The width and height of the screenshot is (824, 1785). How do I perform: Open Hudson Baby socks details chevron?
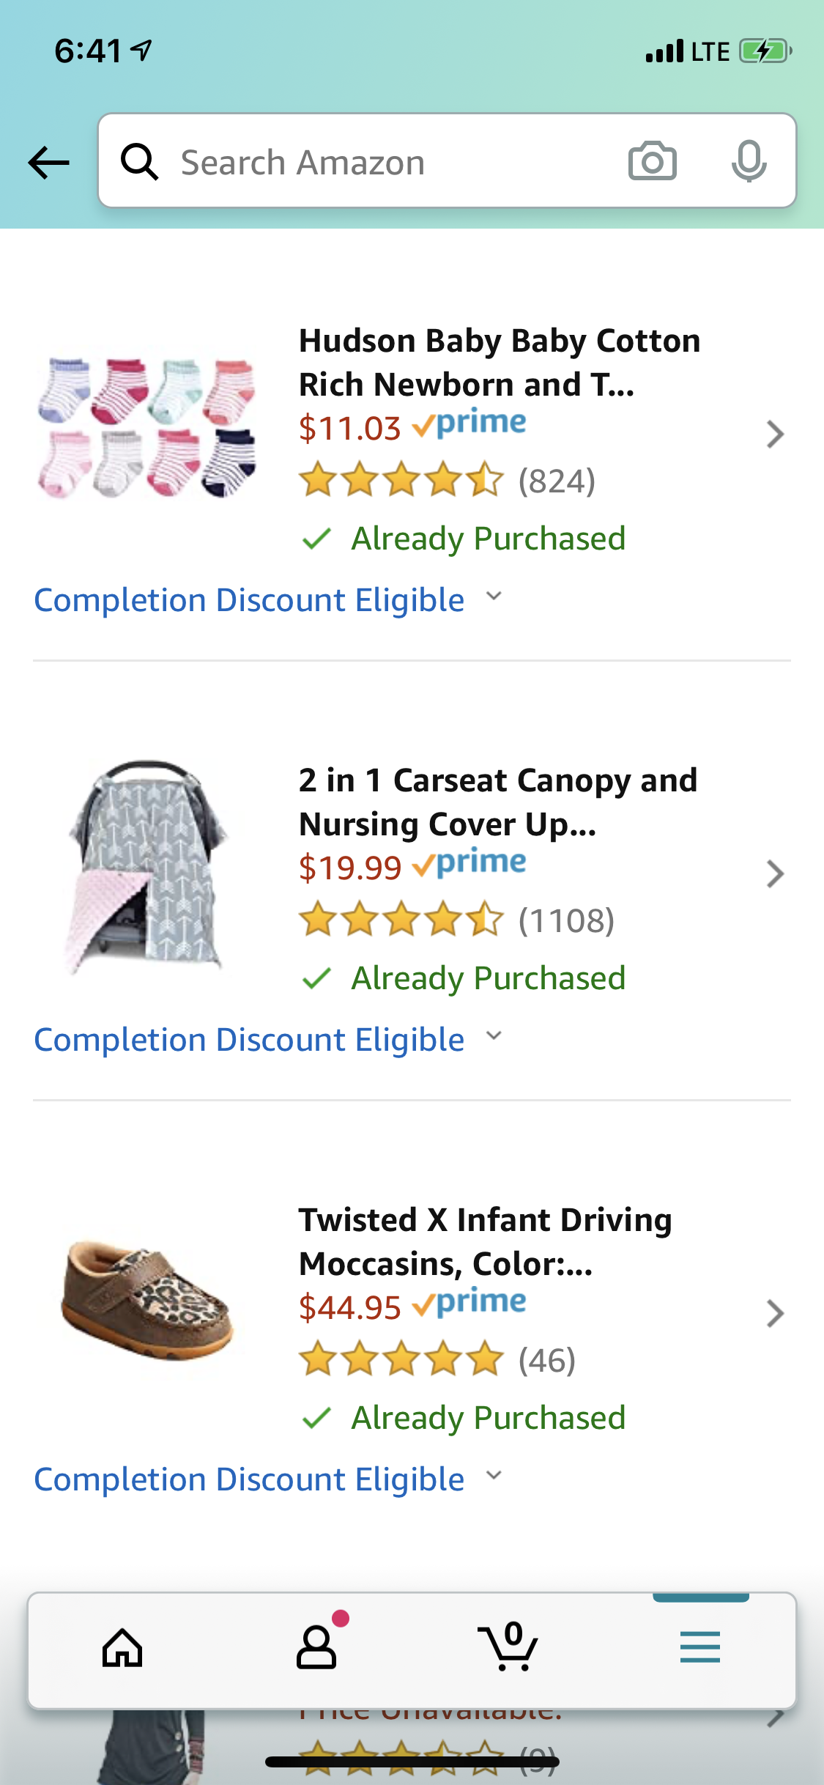click(775, 435)
